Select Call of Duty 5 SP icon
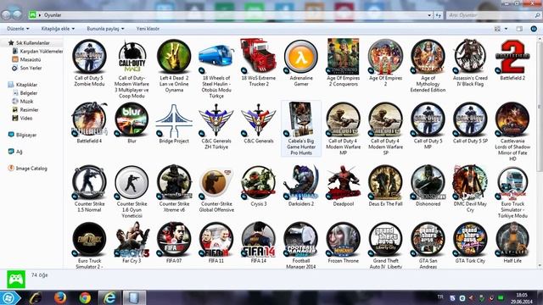The width and height of the screenshot is (543, 305). pyautogui.click(x=470, y=119)
